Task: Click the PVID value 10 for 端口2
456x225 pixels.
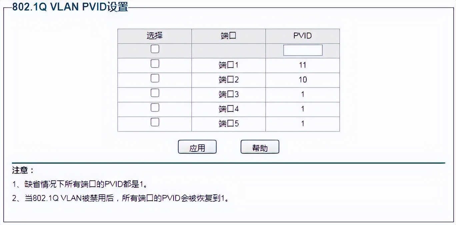Action: coord(302,80)
